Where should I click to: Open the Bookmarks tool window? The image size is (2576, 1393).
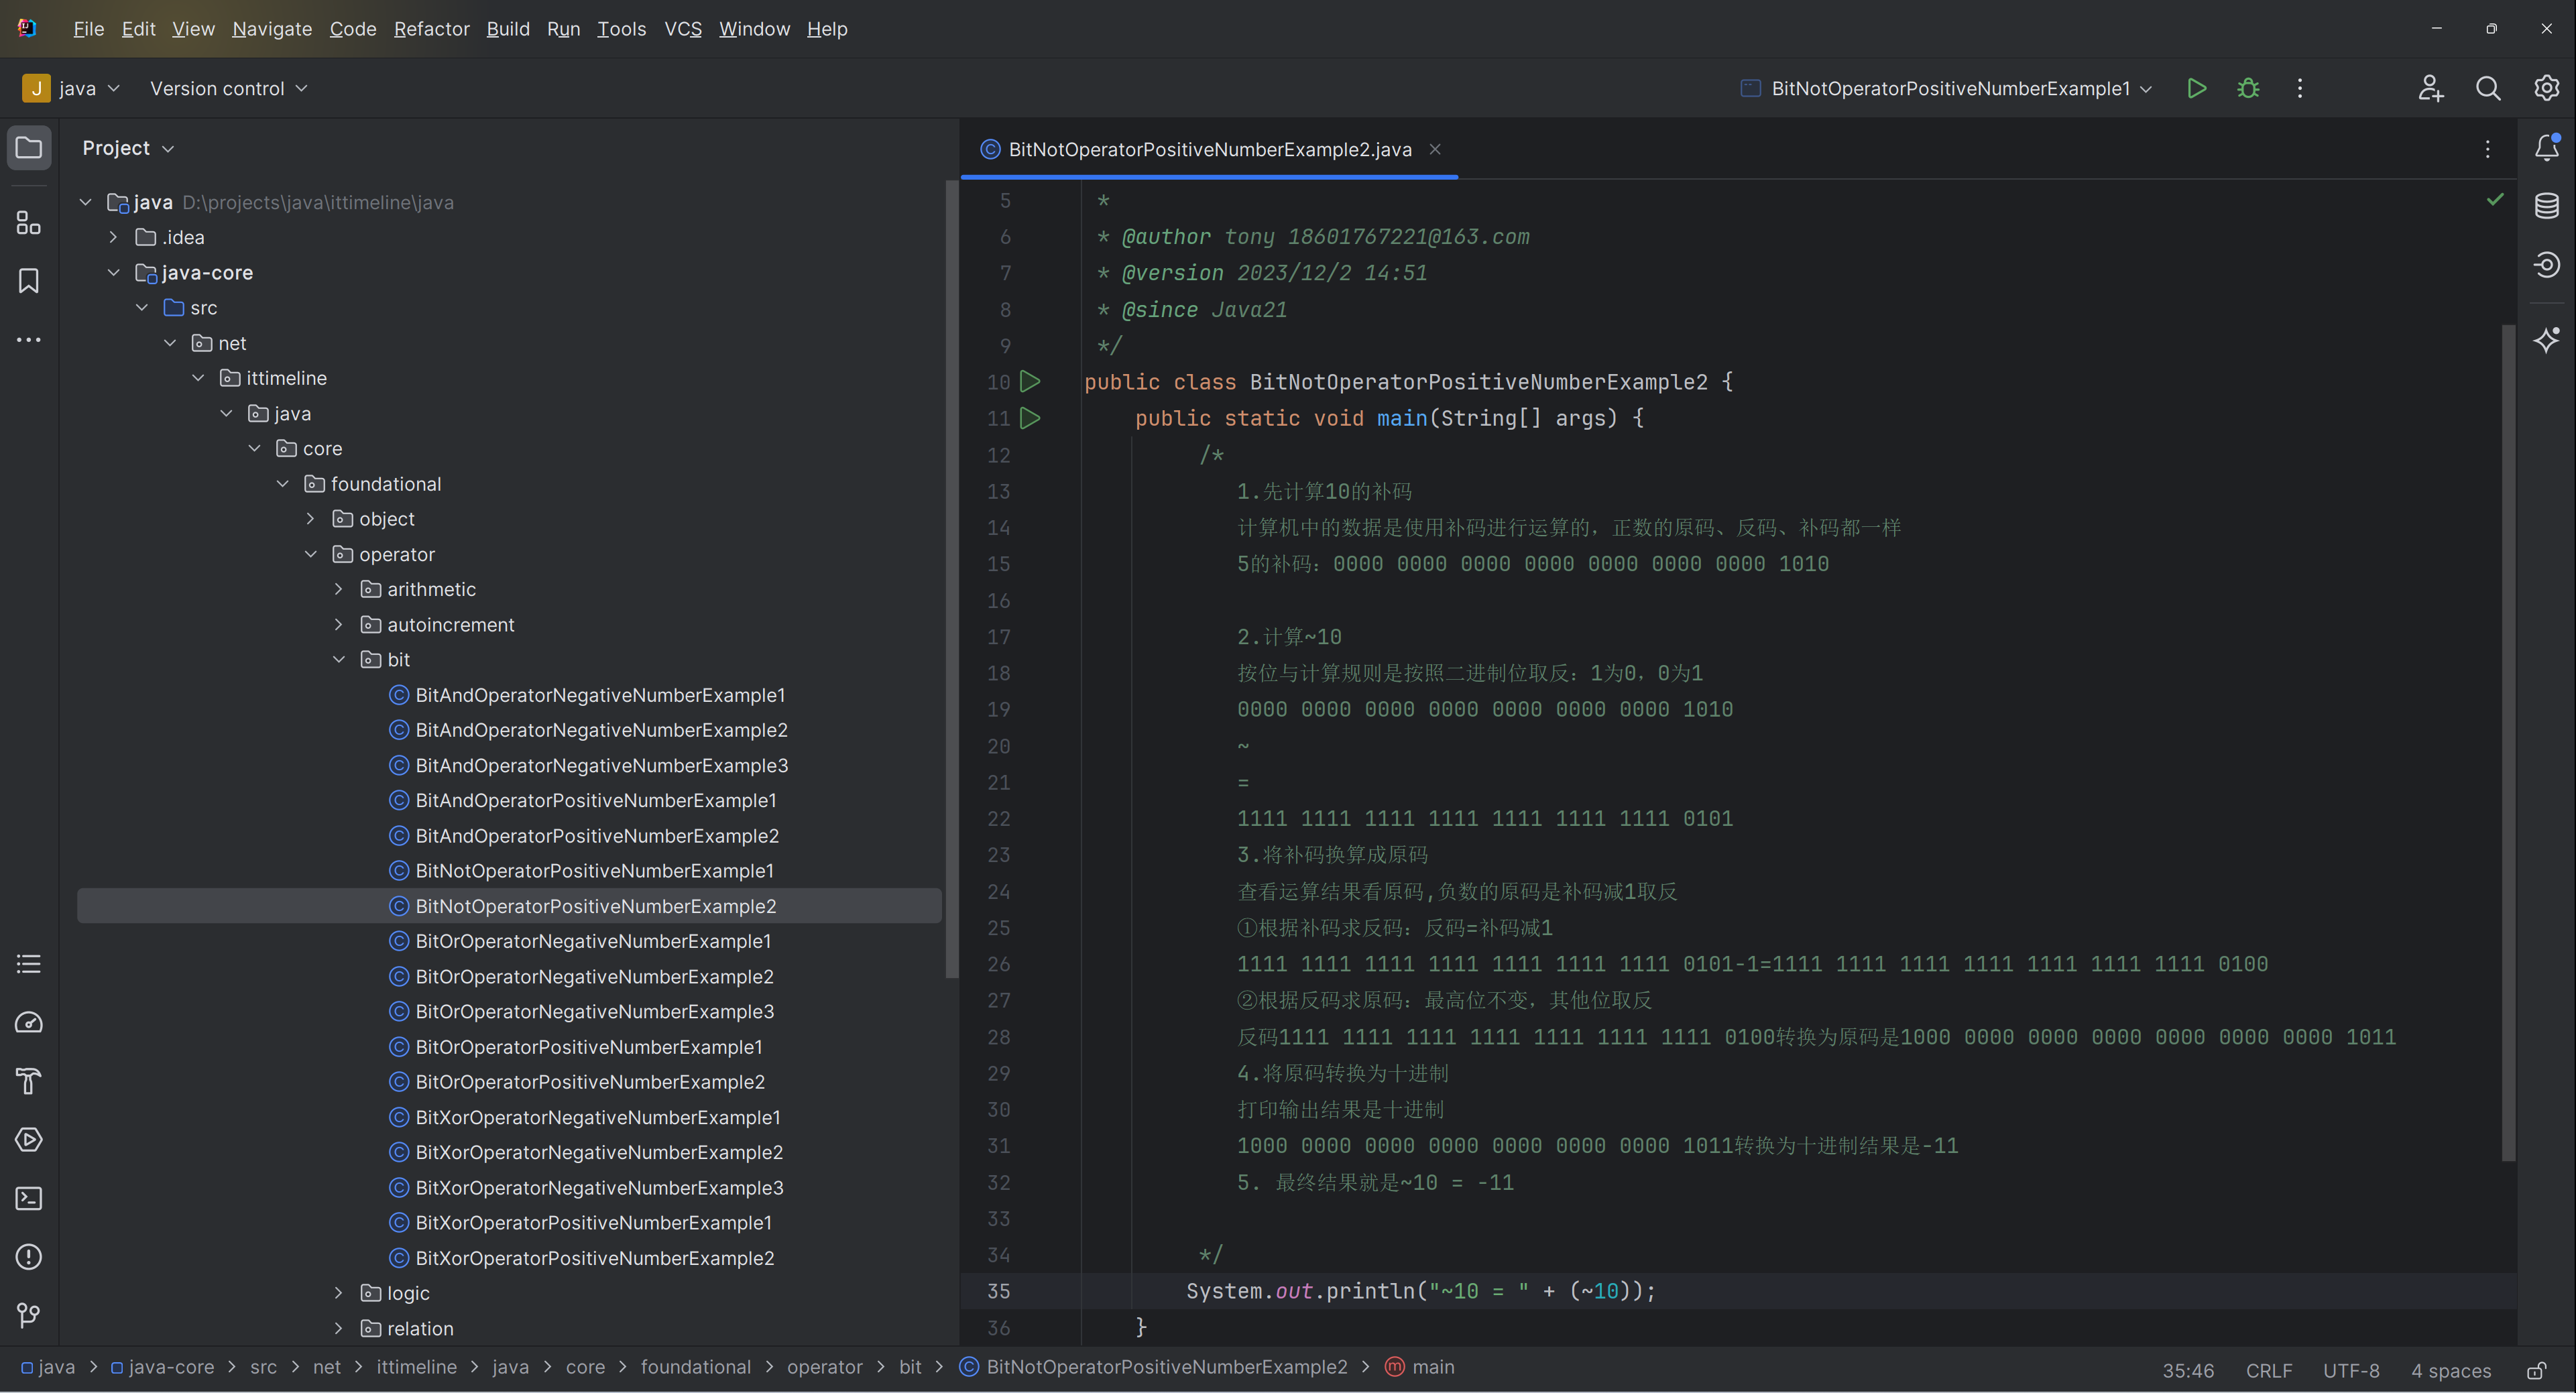[x=29, y=281]
